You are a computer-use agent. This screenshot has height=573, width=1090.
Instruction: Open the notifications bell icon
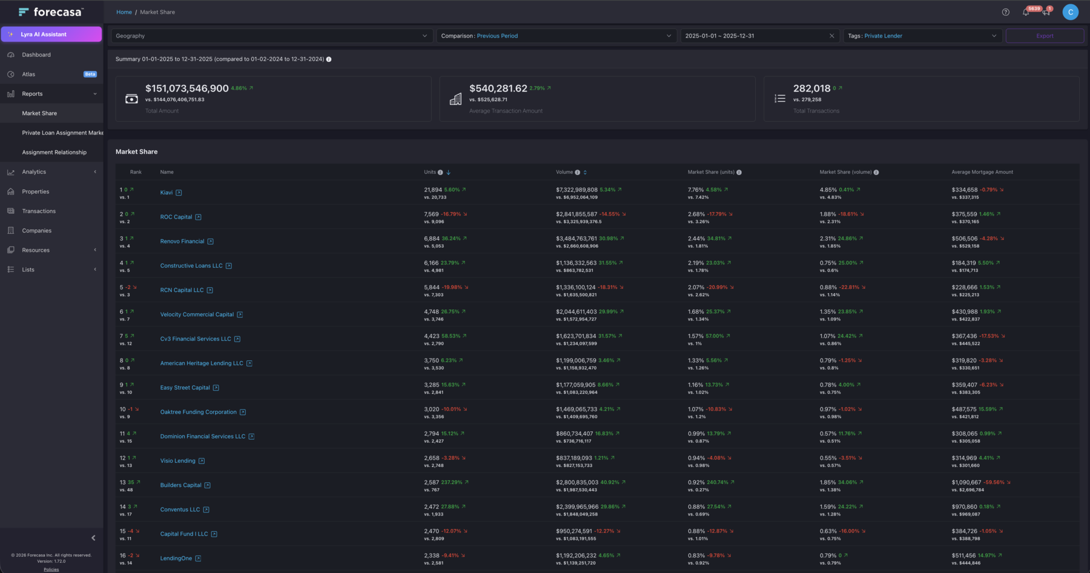click(1026, 12)
